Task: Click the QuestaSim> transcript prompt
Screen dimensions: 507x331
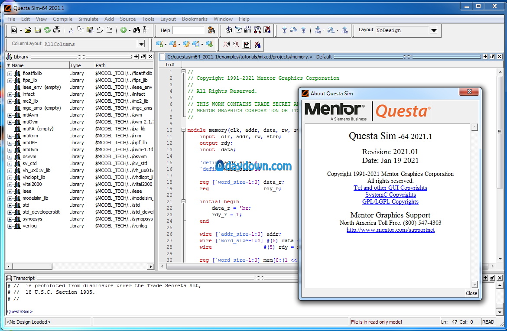Action: [x=20, y=312]
